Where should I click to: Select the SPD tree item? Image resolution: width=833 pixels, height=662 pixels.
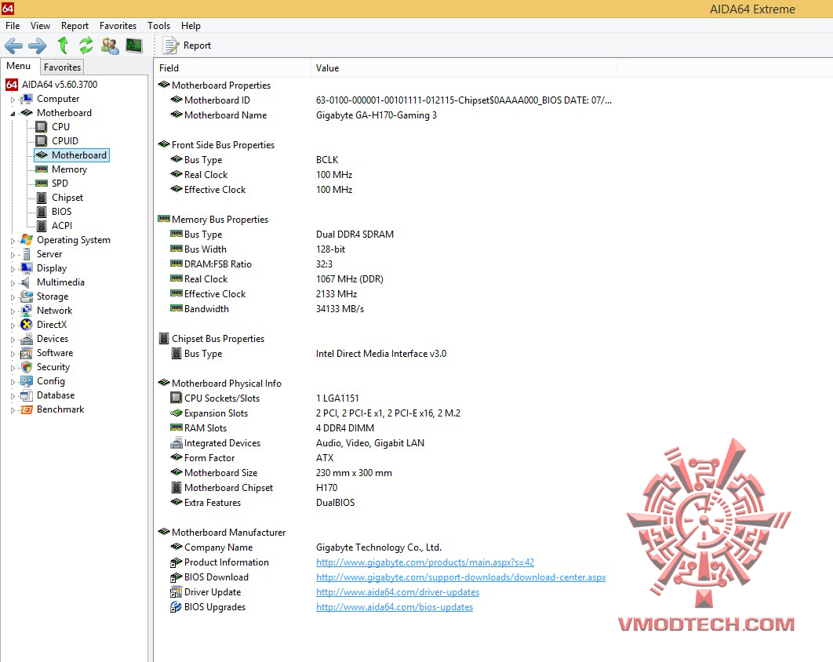click(60, 184)
